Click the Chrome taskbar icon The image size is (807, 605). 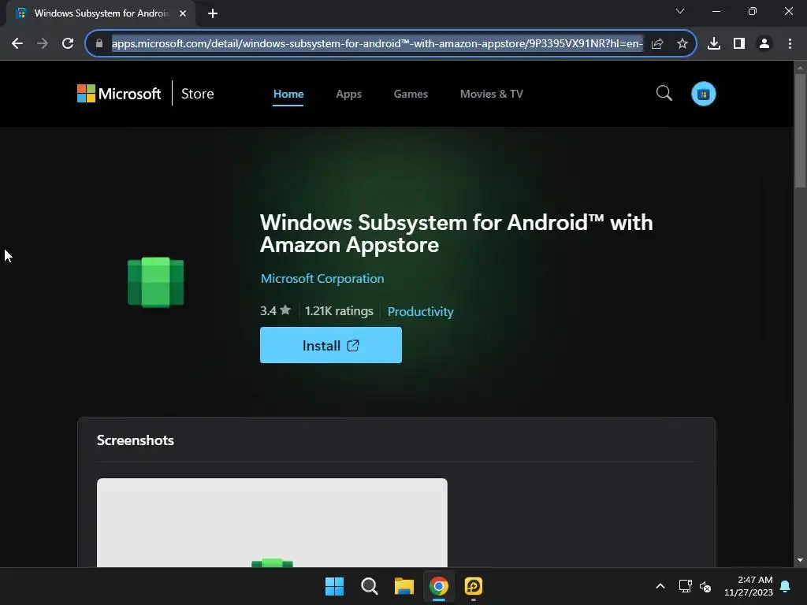point(439,586)
